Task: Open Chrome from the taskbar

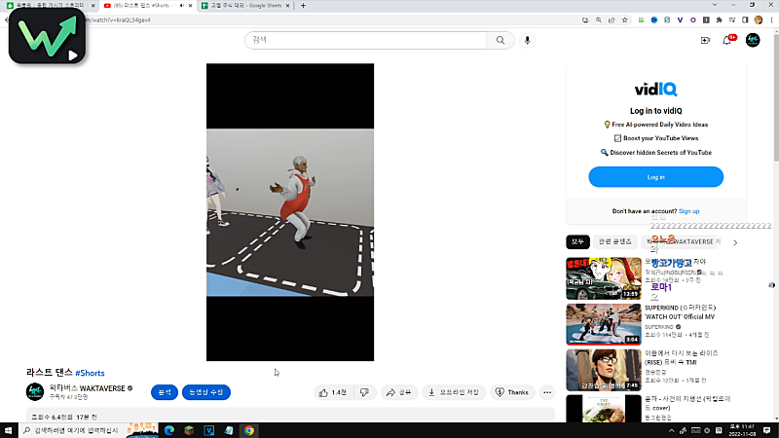Action: (x=249, y=430)
